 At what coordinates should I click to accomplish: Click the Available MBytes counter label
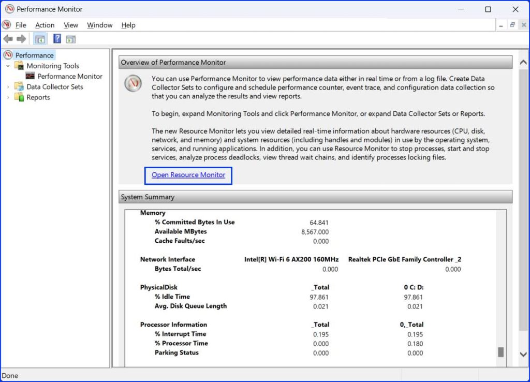(x=181, y=231)
